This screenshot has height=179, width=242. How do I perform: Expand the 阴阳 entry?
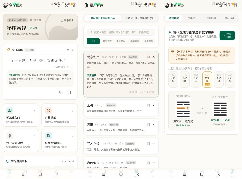154,124
